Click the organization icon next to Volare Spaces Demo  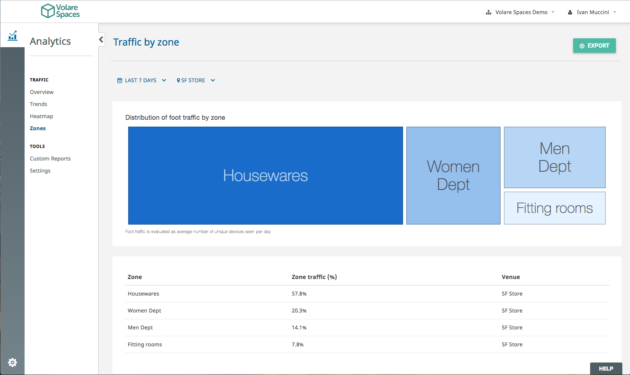(489, 12)
